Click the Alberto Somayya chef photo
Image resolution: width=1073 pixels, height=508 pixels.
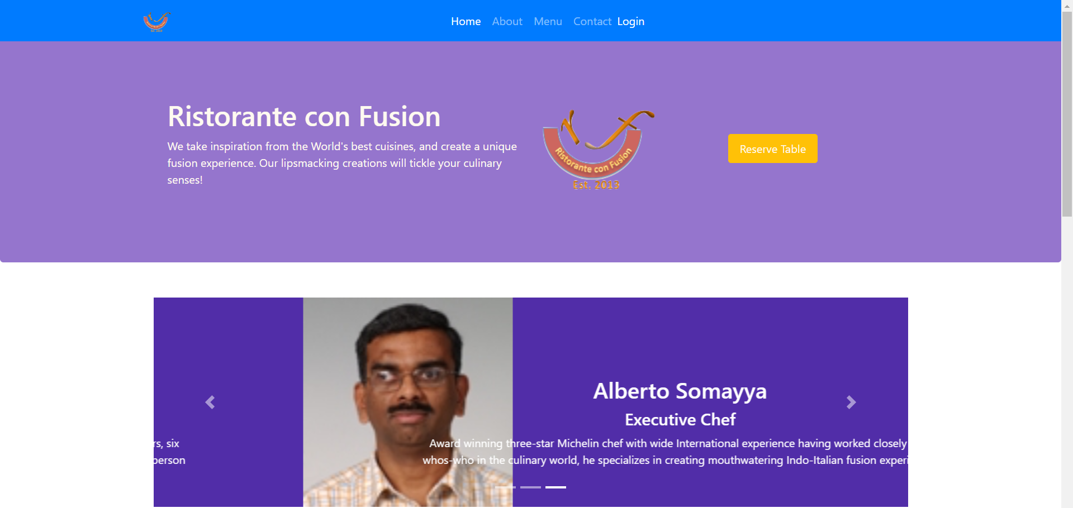pos(408,402)
